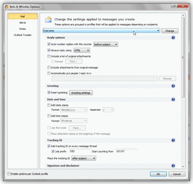This screenshot has height=184, width=193.
Task: Expand the Everyone profile dropdown
Action: coord(101,31)
